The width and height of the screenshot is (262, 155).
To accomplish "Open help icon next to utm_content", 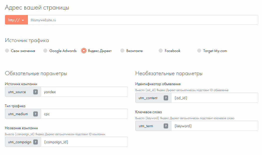I will coord(166,98).
